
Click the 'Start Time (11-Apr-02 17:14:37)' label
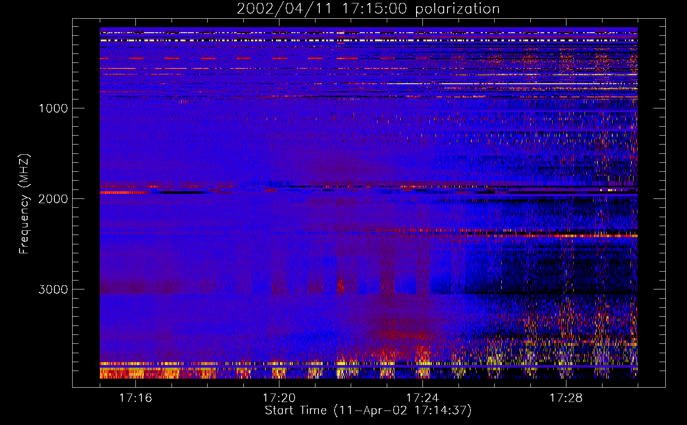[x=368, y=411]
